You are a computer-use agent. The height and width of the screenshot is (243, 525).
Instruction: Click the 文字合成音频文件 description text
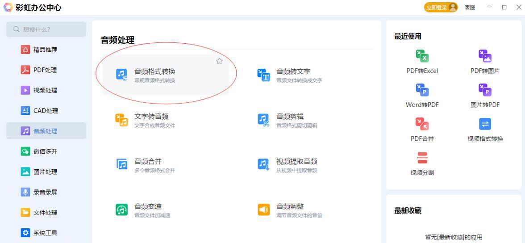coord(154,126)
